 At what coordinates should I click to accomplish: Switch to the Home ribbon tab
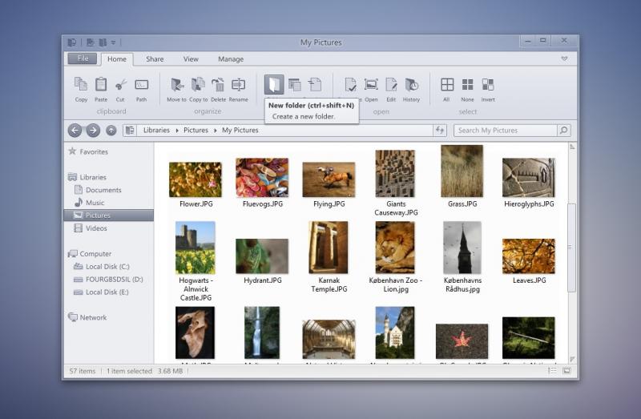click(117, 59)
